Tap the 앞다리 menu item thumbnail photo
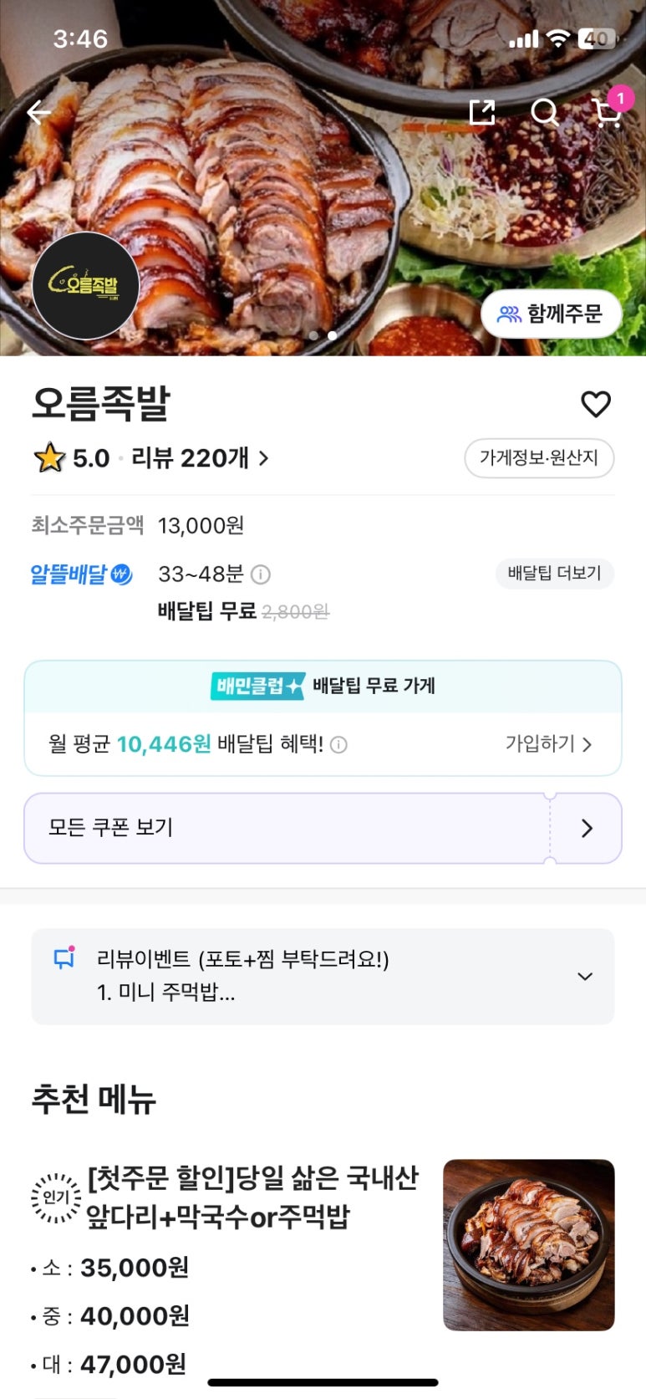 (x=528, y=1244)
